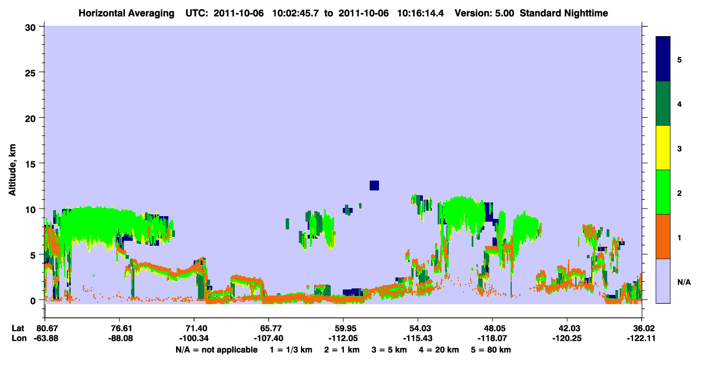Image resolution: width=713 pixels, height=365 pixels.
Task: Click "Standard Nighttime" text in header
Action: [x=564, y=13]
